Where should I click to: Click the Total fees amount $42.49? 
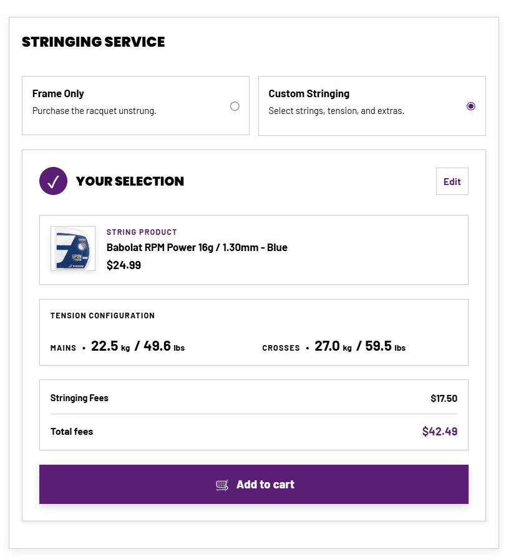point(440,431)
